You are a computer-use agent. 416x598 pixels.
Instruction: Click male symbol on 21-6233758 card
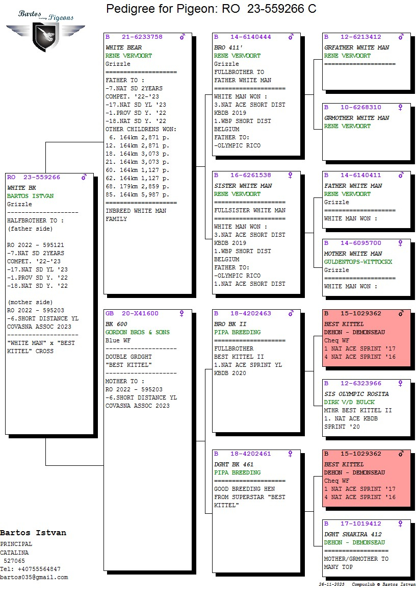point(183,37)
